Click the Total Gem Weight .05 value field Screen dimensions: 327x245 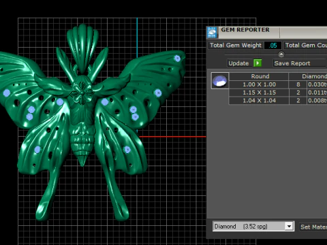pos(272,46)
